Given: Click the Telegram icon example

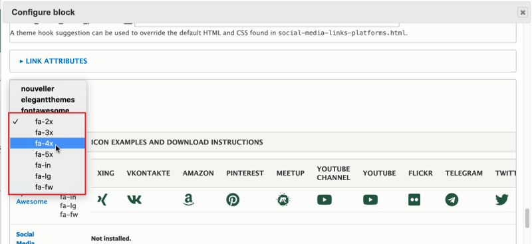Looking at the screenshot, I should pos(452,200).
